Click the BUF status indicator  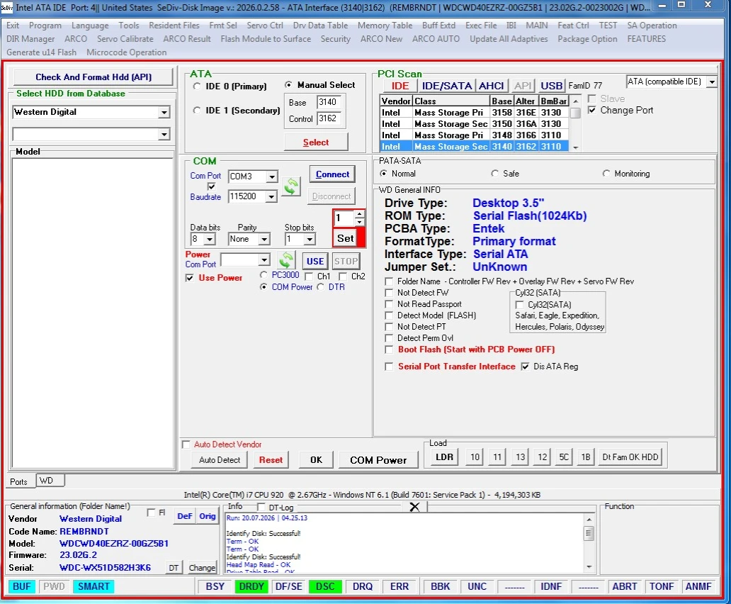tap(21, 586)
